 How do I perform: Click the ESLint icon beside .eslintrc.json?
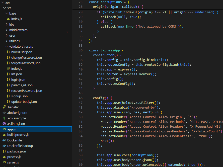[x=4, y=124]
